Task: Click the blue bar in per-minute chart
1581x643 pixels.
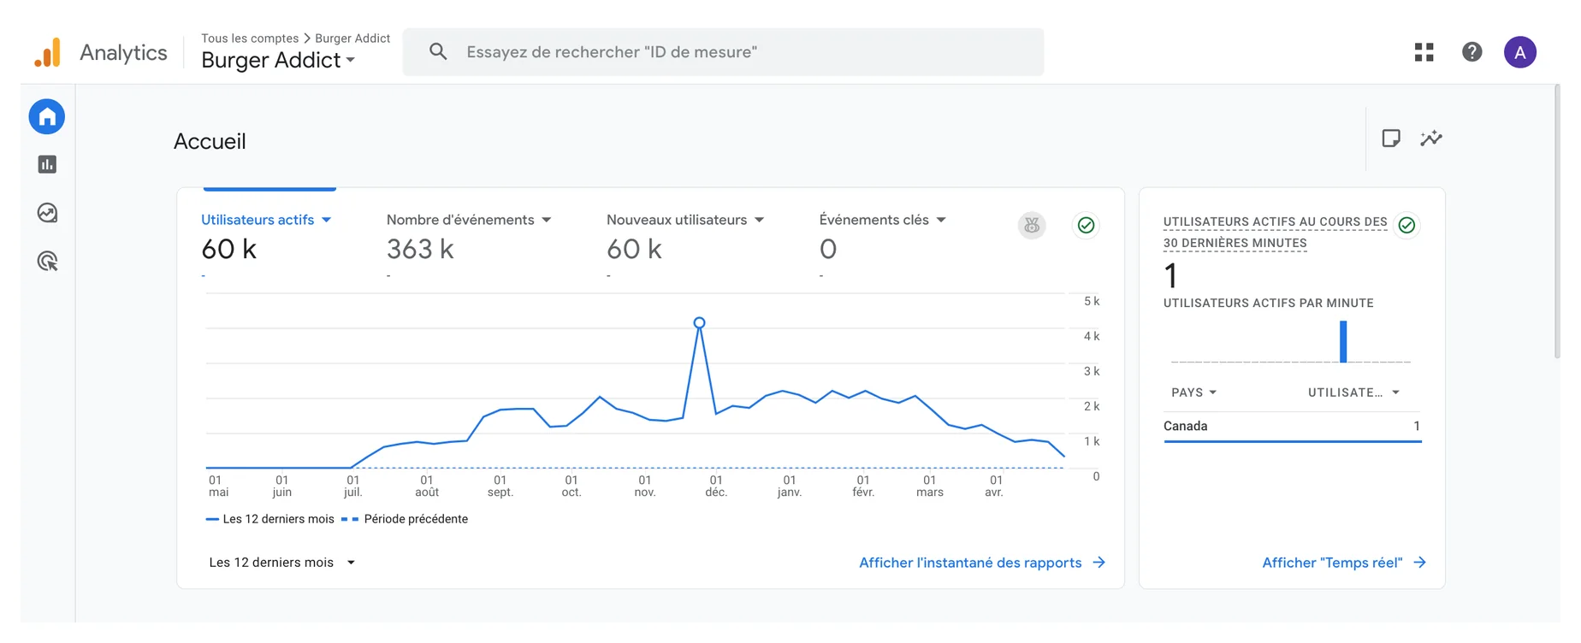Action: (x=1343, y=341)
